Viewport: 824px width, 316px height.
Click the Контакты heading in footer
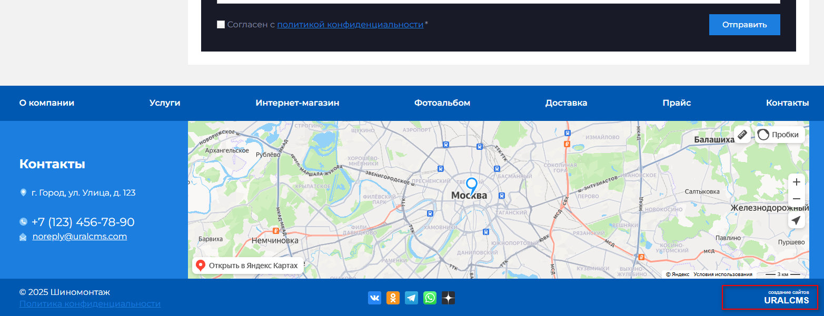coord(52,164)
